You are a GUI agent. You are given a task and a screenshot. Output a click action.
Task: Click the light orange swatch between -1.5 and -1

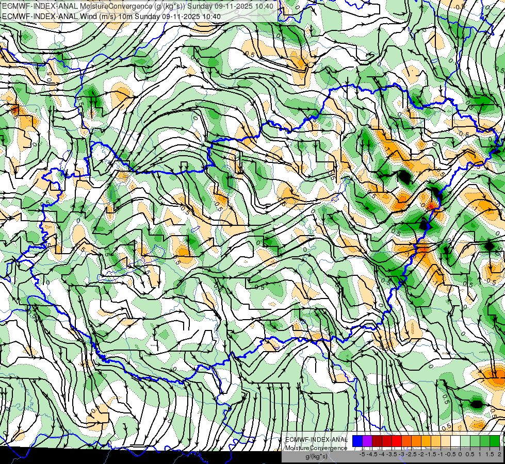click(x=436, y=441)
